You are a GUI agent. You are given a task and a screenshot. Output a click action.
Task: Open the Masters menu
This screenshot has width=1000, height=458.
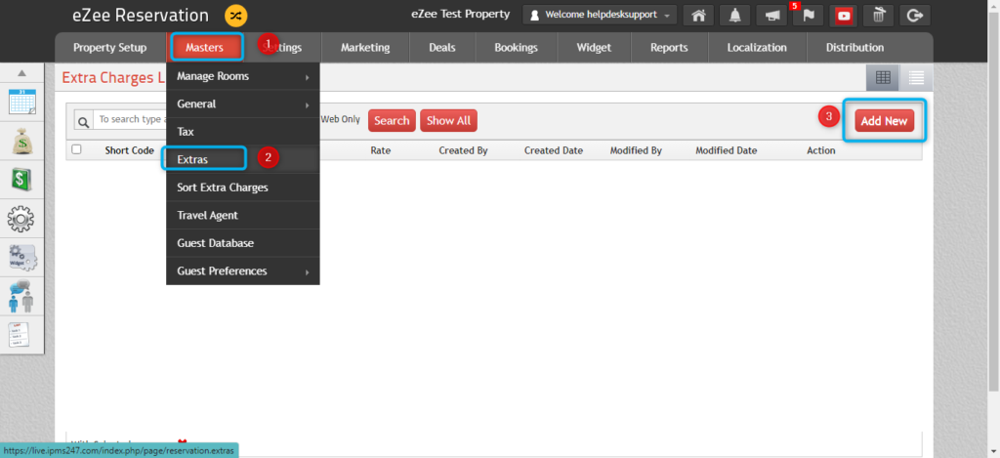pos(205,48)
